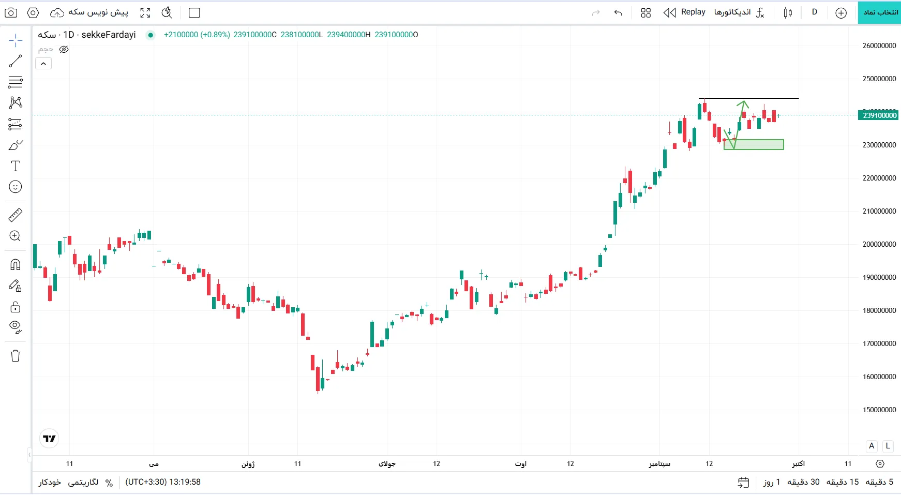Screen dimensions: 901x495
Task: Toggle log scale L button
Action: point(888,446)
